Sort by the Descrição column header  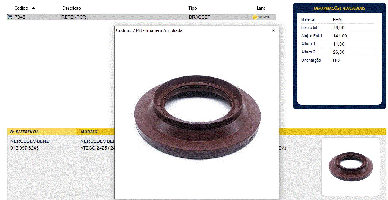(x=72, y=8)
